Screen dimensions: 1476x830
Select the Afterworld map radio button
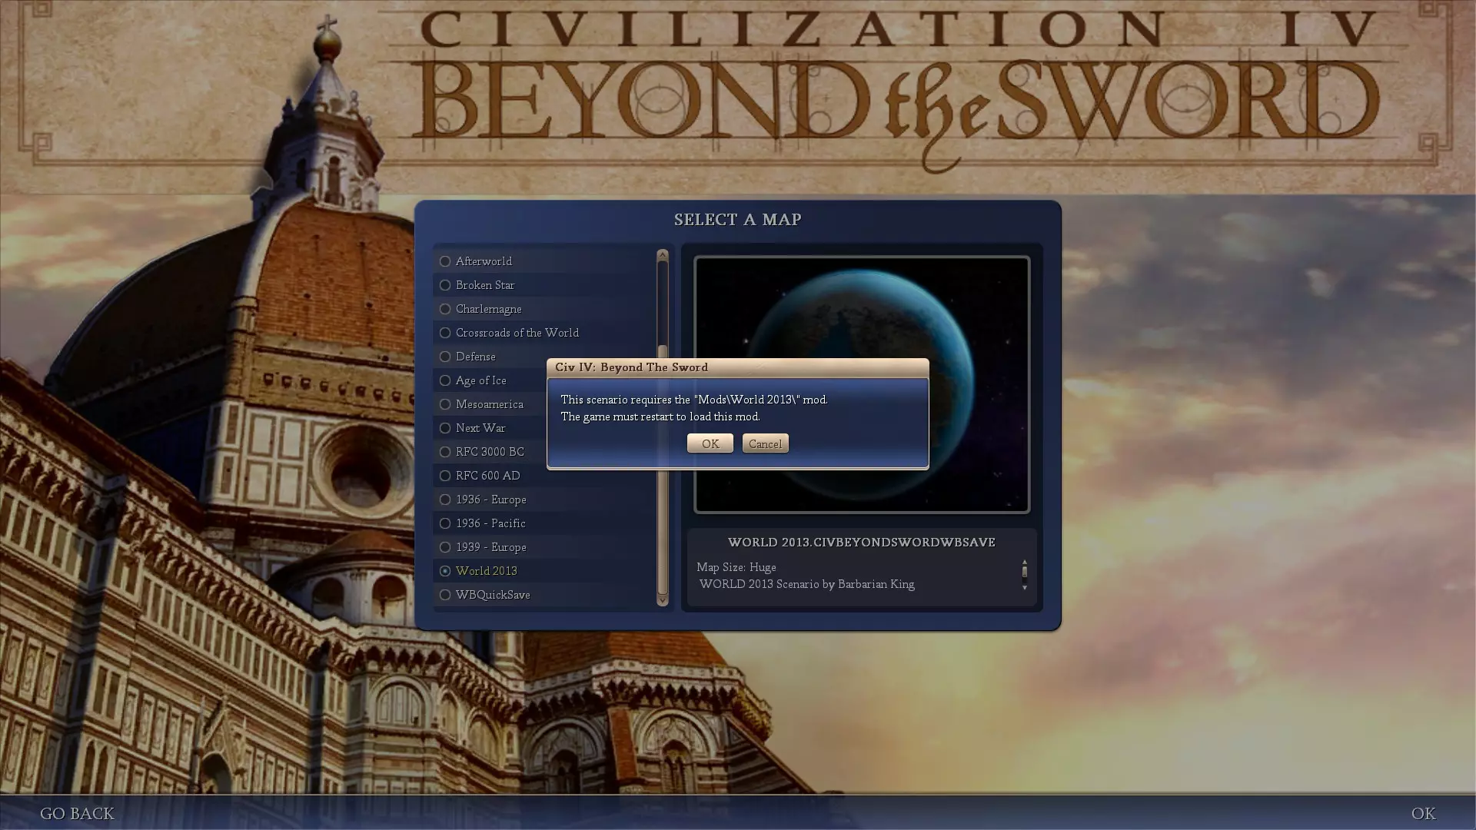tap(445, 261)
